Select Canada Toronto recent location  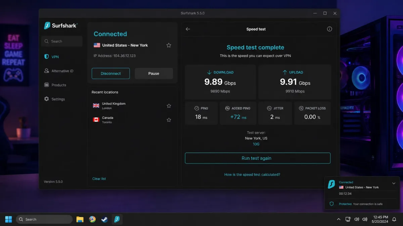[x=132, y=120]
